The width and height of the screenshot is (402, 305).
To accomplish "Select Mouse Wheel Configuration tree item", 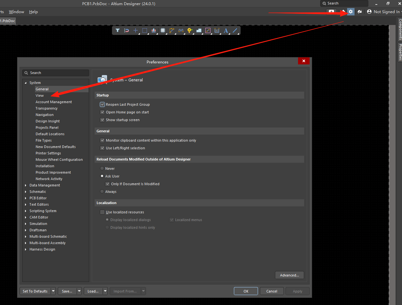I will pyautogui.click(x=59, y=160).
